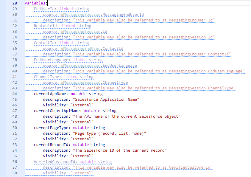Click the RoutableId variable declaration

point(63,26)
